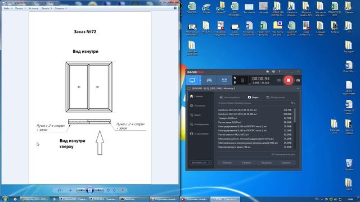Switch to Getting Started tab in Bandicam
360x202 pixels.
(230, 97)
